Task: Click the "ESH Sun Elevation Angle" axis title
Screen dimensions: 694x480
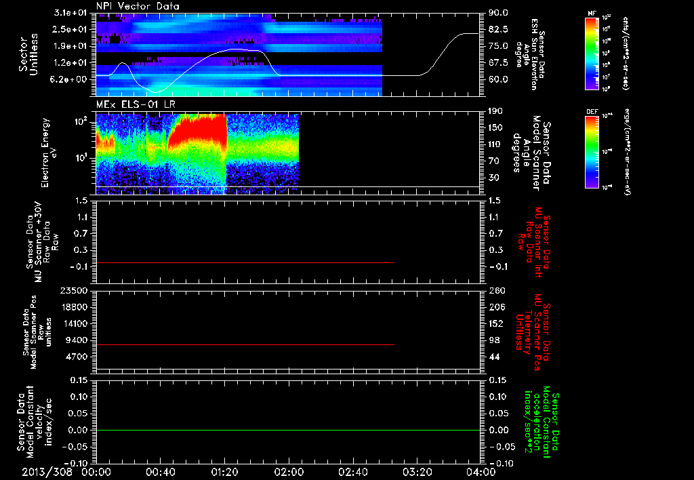Action: (x=530, y=54)
